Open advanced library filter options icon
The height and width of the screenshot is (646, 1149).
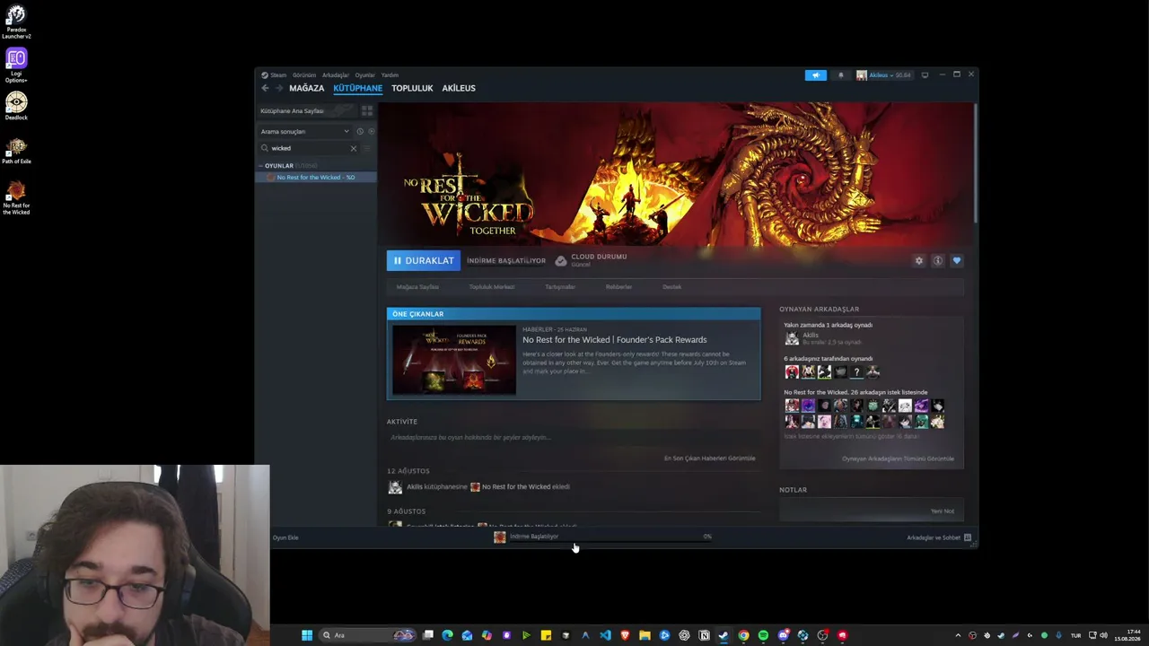[367, 148]
